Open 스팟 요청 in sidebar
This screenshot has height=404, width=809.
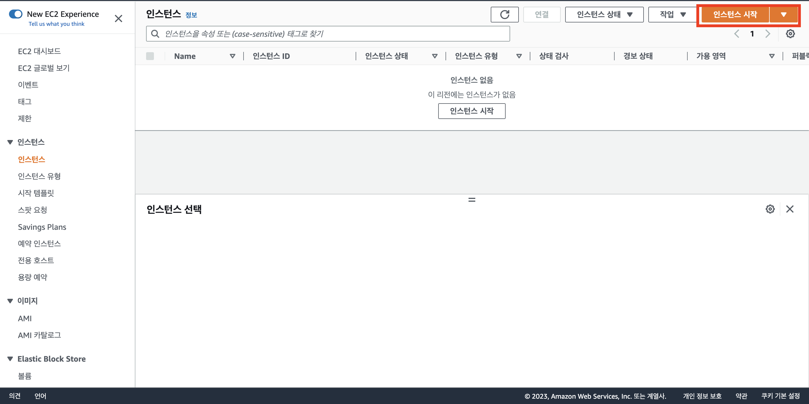click(33, 210)
